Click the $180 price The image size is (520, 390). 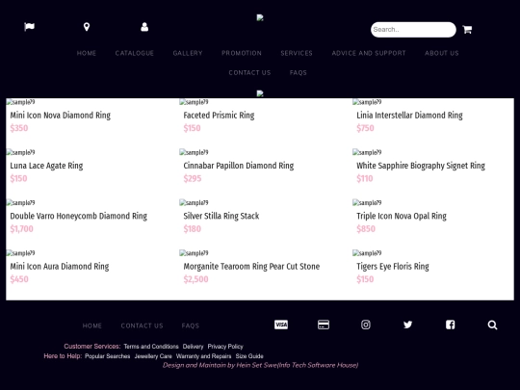[192, 229]
